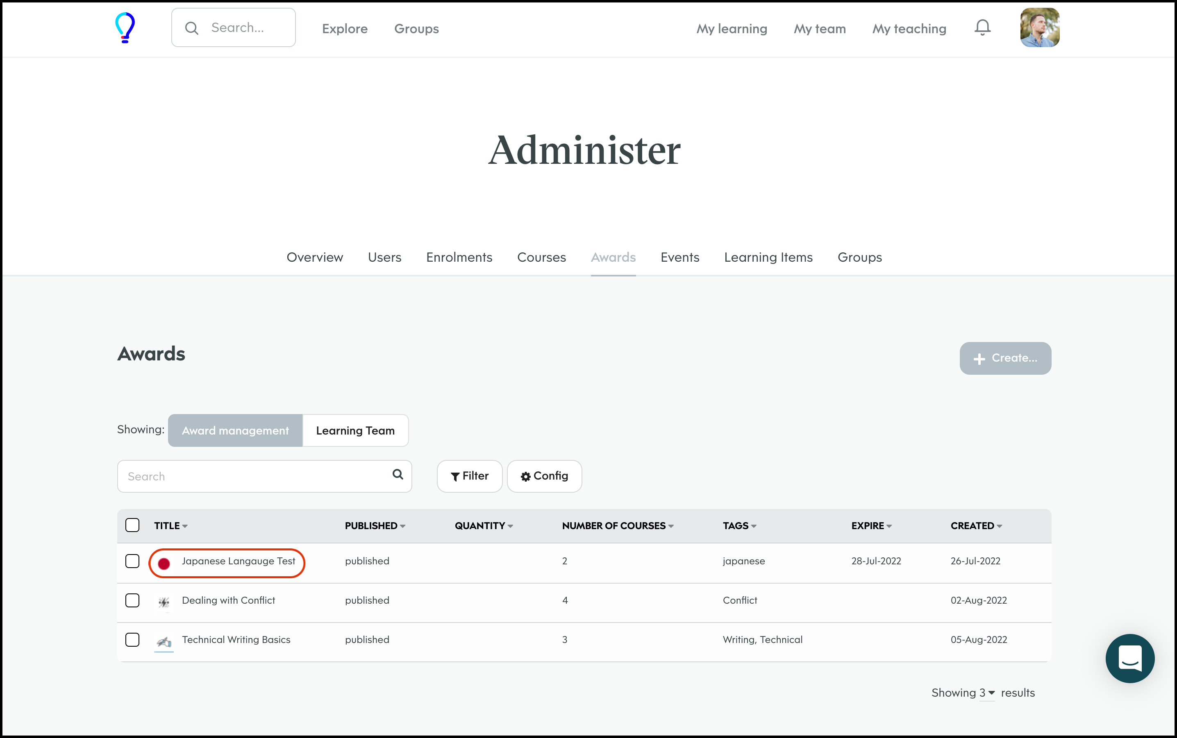Tick the Japanese Langauge Test row checkbox
Screen dimensions: 1177x738
click(x=132, y=561)
